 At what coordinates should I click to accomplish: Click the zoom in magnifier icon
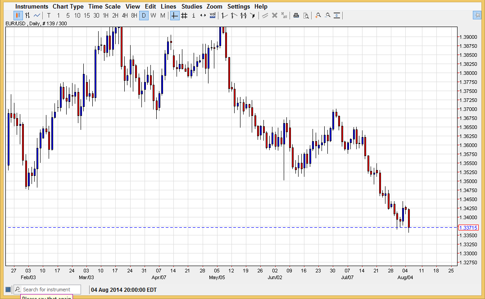coord(318,15)
